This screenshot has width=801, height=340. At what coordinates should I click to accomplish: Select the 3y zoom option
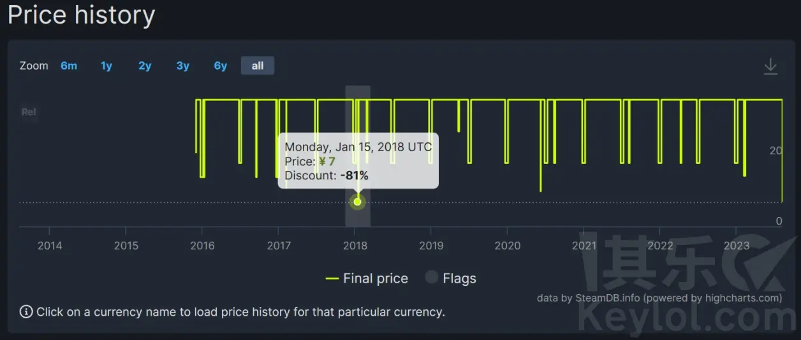(183, 66)
